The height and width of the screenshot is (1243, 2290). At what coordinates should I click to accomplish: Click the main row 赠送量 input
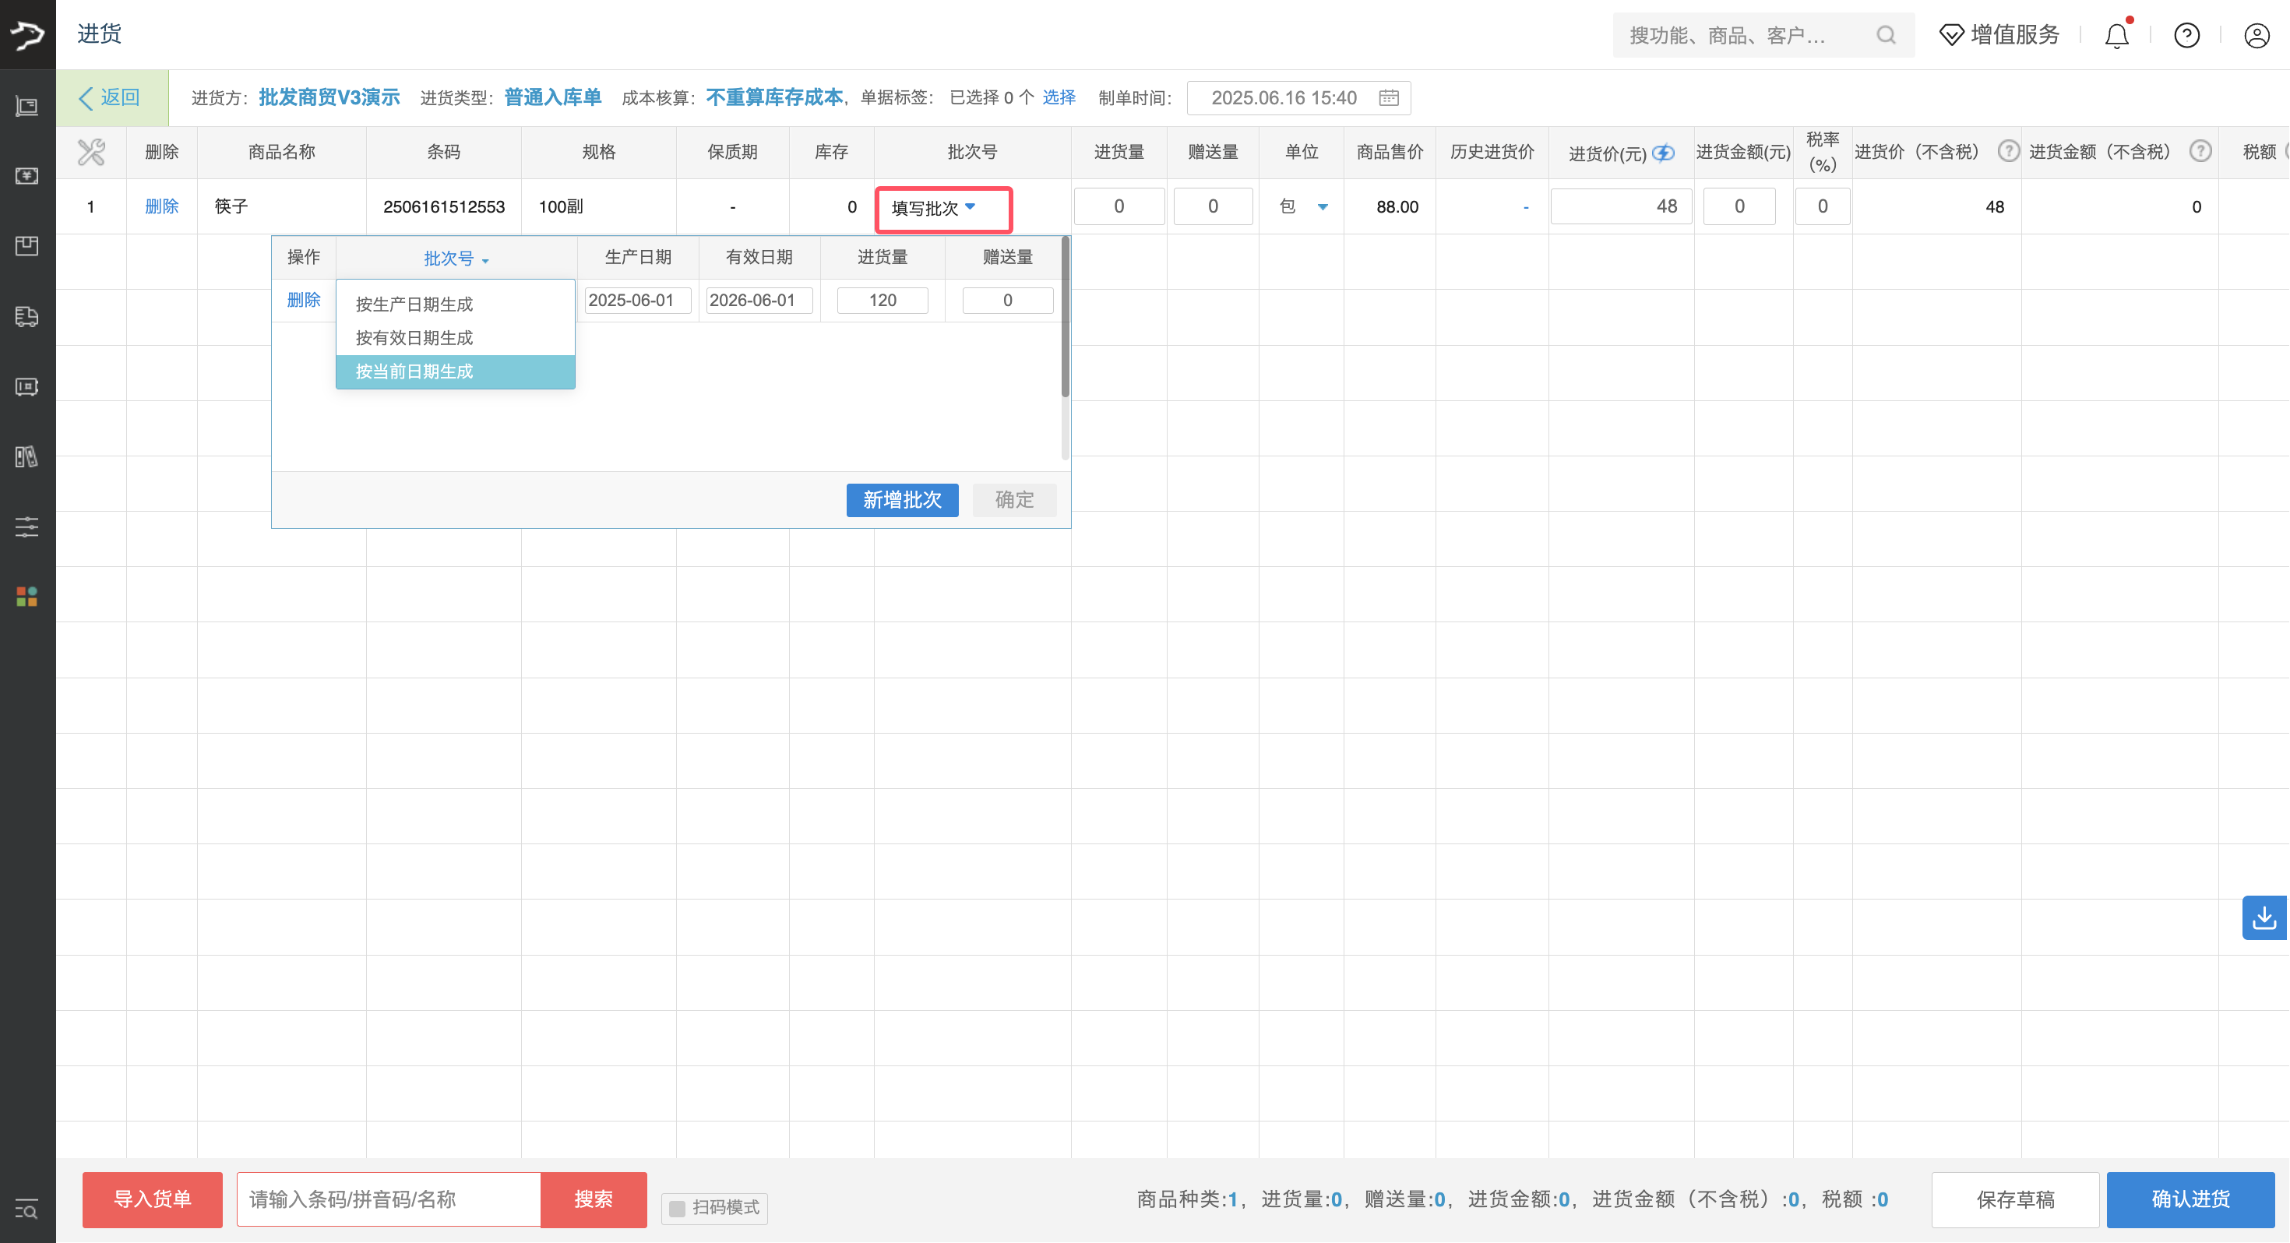tap(1213, 206)
